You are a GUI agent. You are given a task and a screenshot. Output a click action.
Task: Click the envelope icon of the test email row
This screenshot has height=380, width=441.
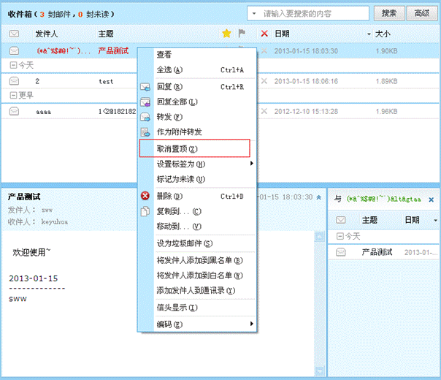tap(14, 81)
